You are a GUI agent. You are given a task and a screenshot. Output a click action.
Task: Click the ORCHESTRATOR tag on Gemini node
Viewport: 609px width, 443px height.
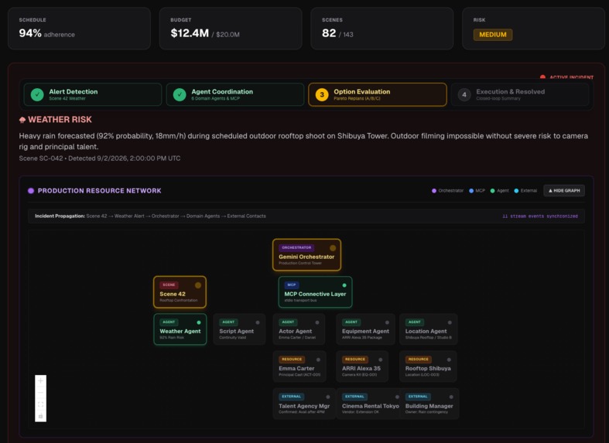pyautogui.click(x=296, y=247)
